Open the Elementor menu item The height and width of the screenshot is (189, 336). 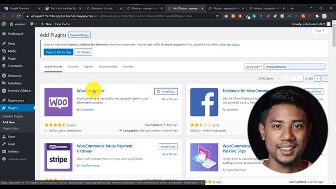tap(15, 76)
